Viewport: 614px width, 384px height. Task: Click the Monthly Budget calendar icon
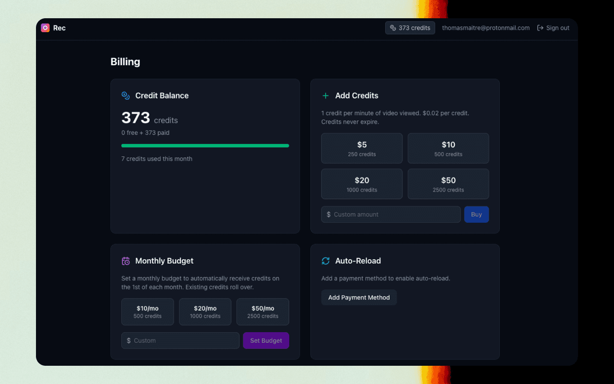tap(126, 261)
